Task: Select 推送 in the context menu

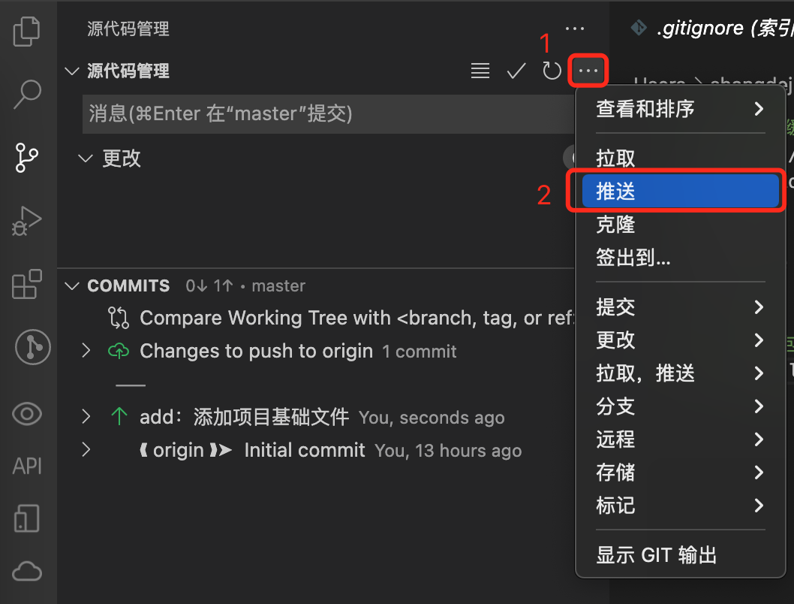Action: pyautogui.click(x=680, y=191)
